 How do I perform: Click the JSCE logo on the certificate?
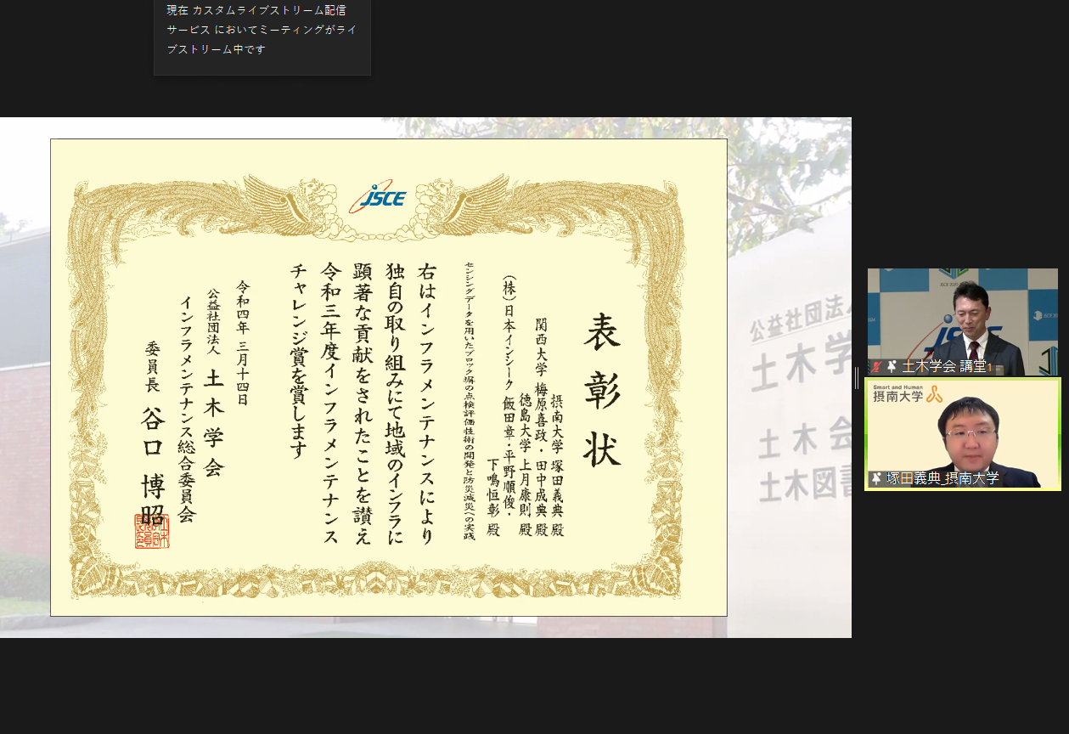click(377, 198)
